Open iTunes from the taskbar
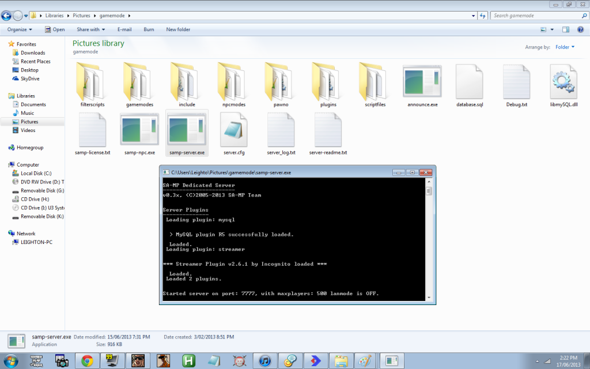The width and height of the screenshot is (590, 369). point(265,361)
